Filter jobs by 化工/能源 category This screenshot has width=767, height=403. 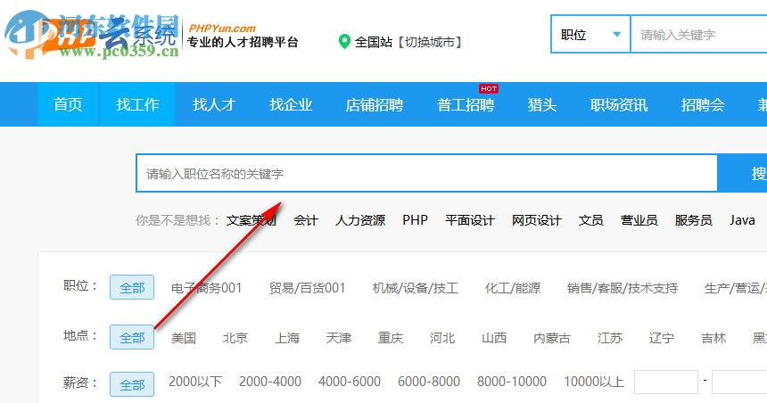[513, 288]
